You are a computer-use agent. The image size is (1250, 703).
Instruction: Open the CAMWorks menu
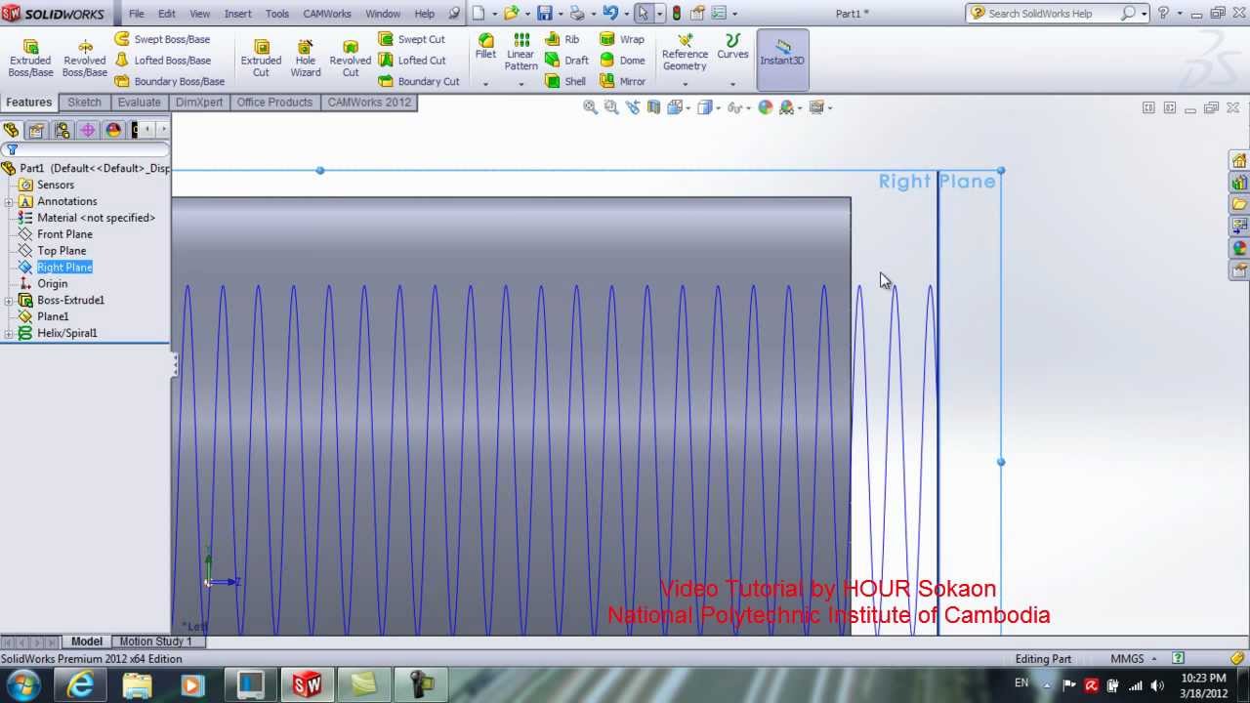tap(327, 14)
